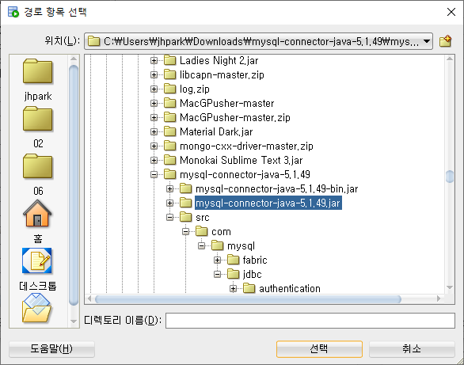Click the shortcuts panel vertical scrollbar thumb

[x=74, y=184]
